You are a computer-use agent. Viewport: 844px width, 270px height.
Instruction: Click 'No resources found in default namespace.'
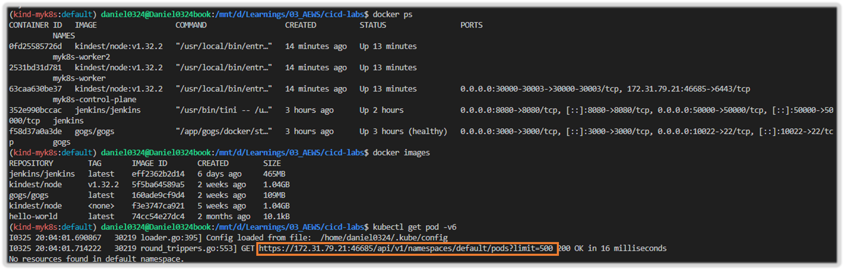(96, 259)
